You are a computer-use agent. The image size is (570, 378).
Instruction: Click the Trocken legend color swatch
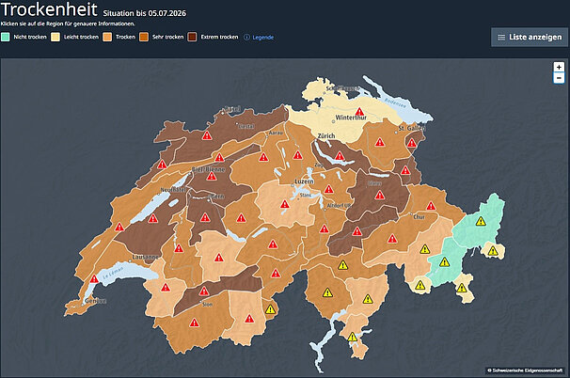click(107, 37)
